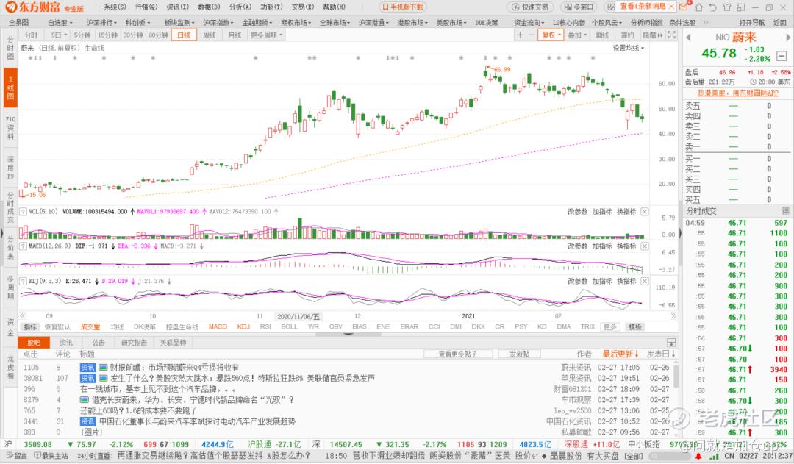Jump chart timeline to the earliest date
794x464 pixels.
(x=23, y=316)
